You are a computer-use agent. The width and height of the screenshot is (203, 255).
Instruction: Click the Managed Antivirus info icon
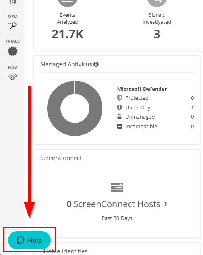coord(96,64)
